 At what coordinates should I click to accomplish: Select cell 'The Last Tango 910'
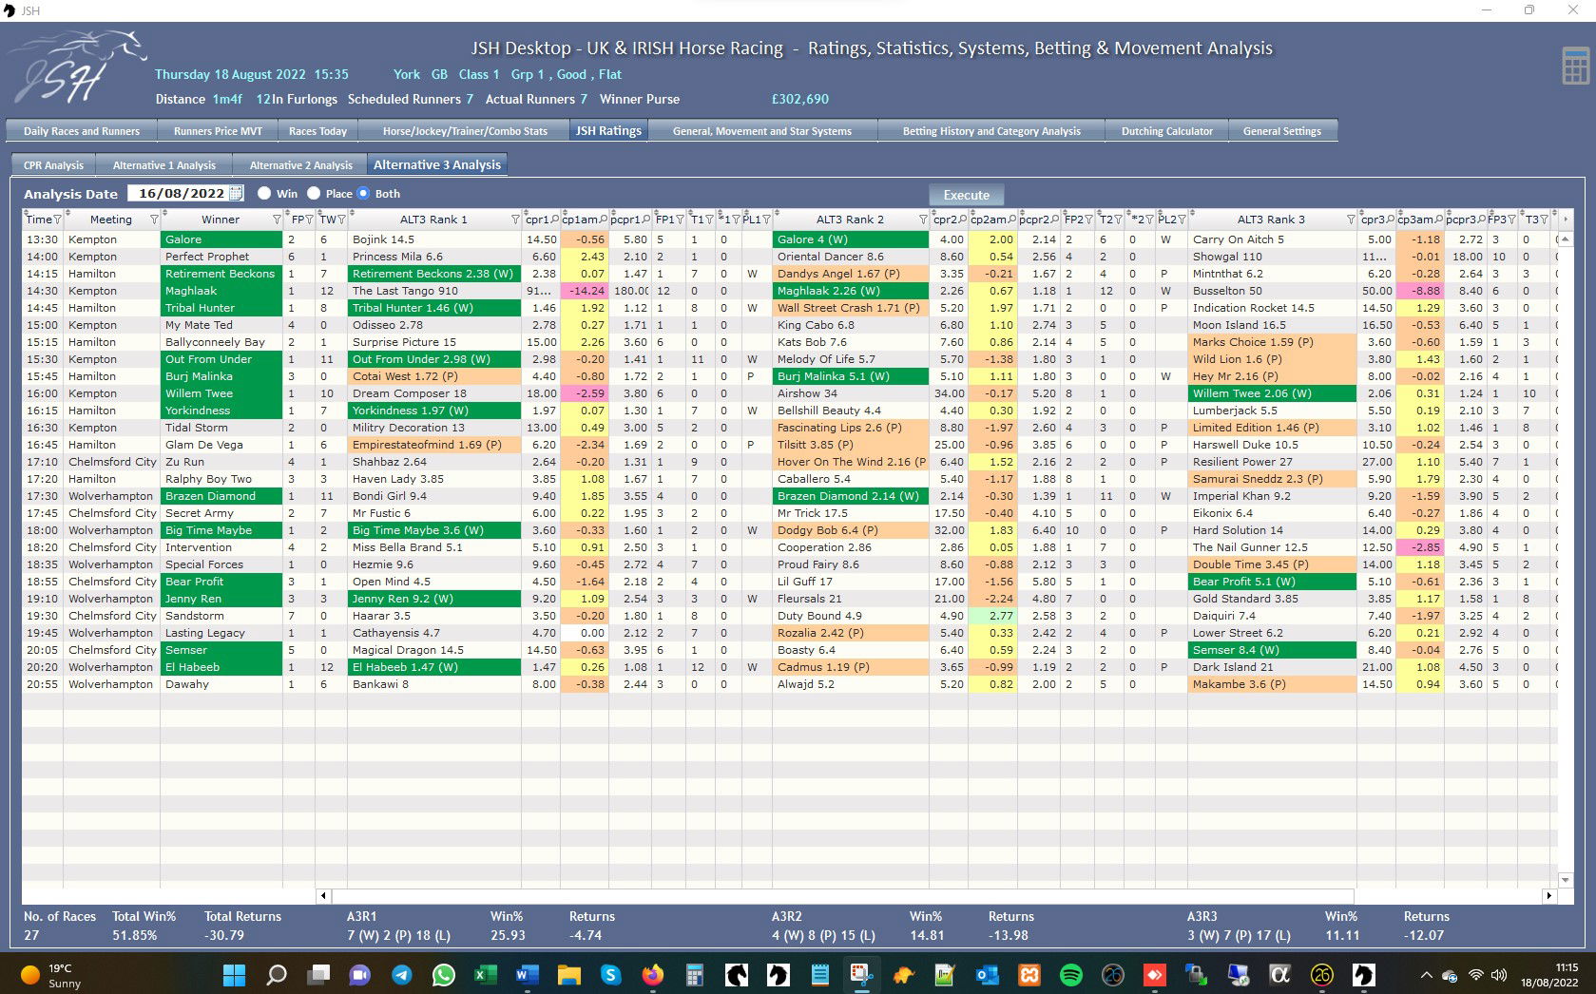pos(434,291)
